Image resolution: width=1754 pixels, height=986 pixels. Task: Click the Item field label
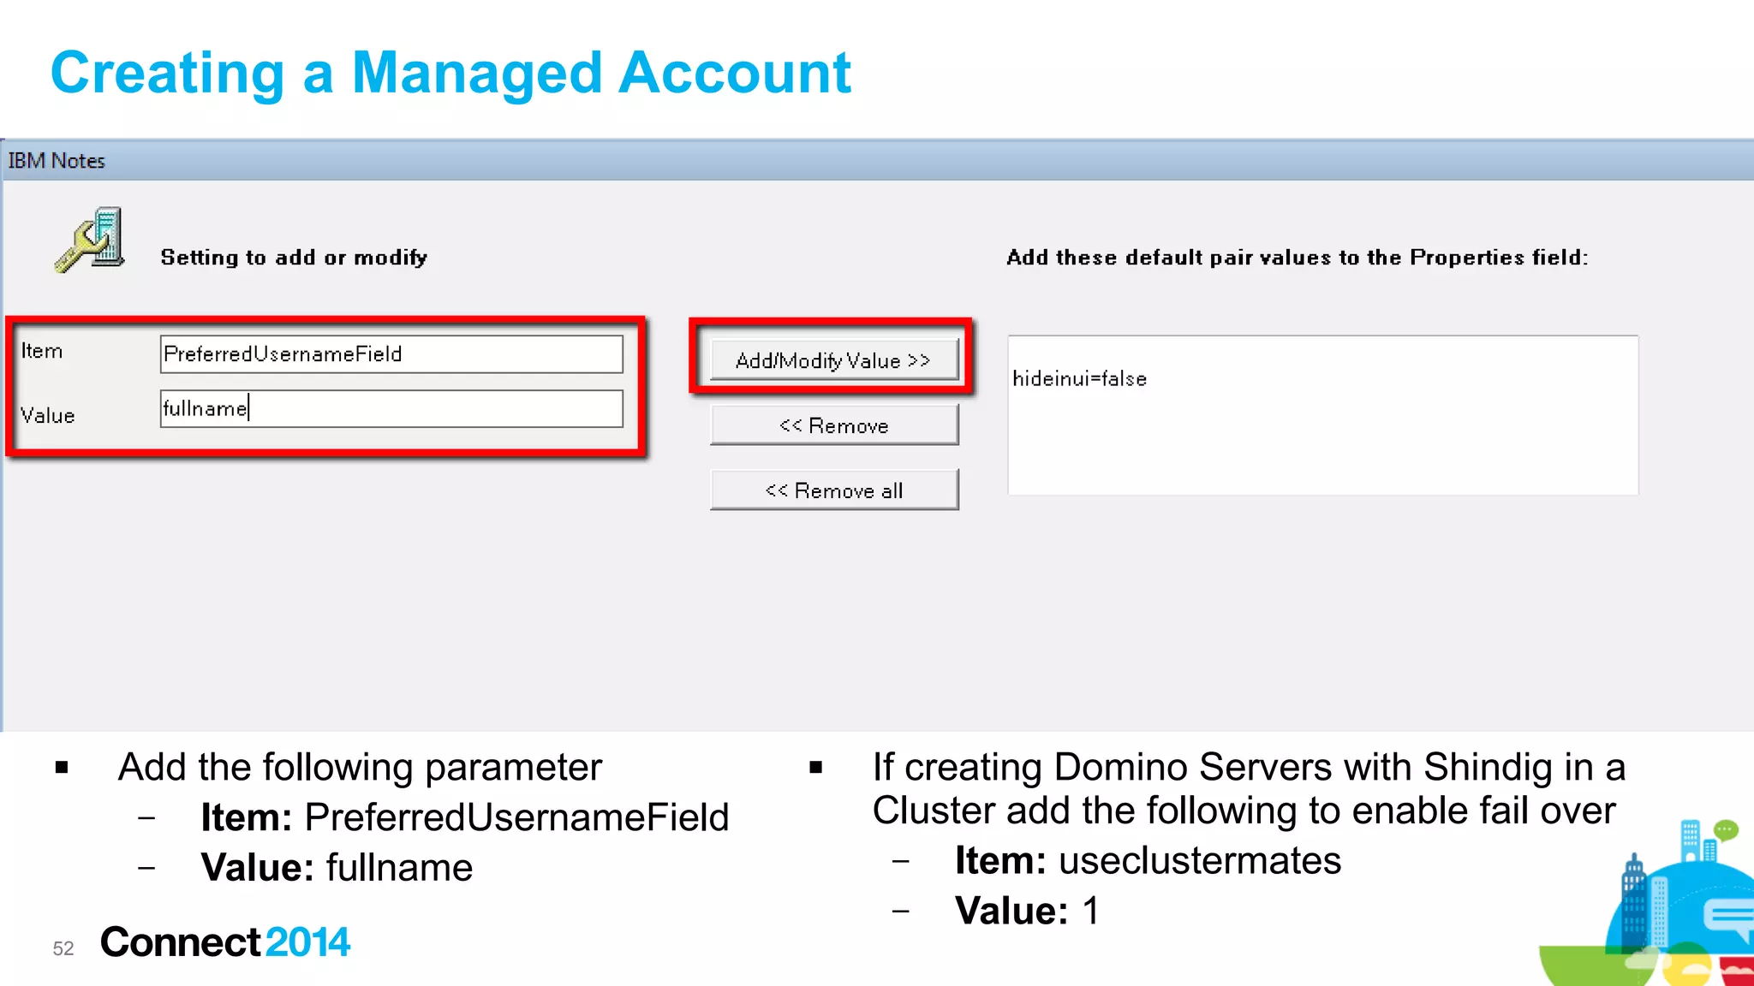pos(42,351)
